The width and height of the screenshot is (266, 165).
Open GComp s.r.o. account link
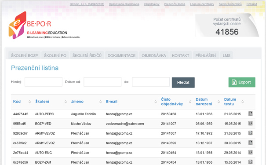(x=87, y=4)
